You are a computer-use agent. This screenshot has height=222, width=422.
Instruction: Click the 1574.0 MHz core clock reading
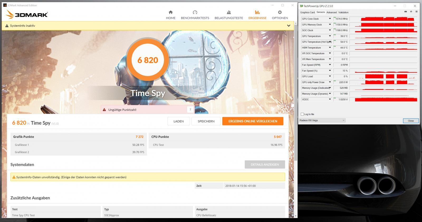point(341,19)
